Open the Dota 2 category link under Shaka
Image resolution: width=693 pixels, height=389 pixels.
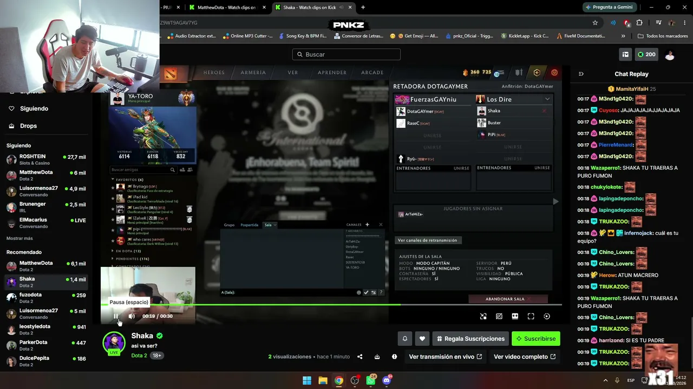[x=139, y=356]
